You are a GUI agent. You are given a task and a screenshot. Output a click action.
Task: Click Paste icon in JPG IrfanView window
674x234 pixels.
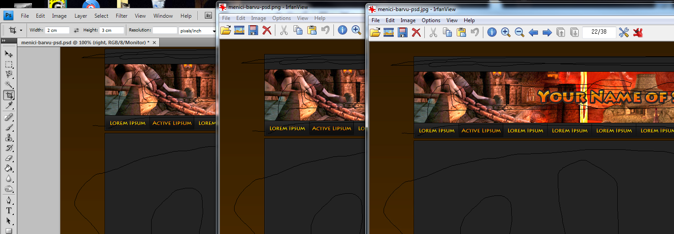coord(461,32)
